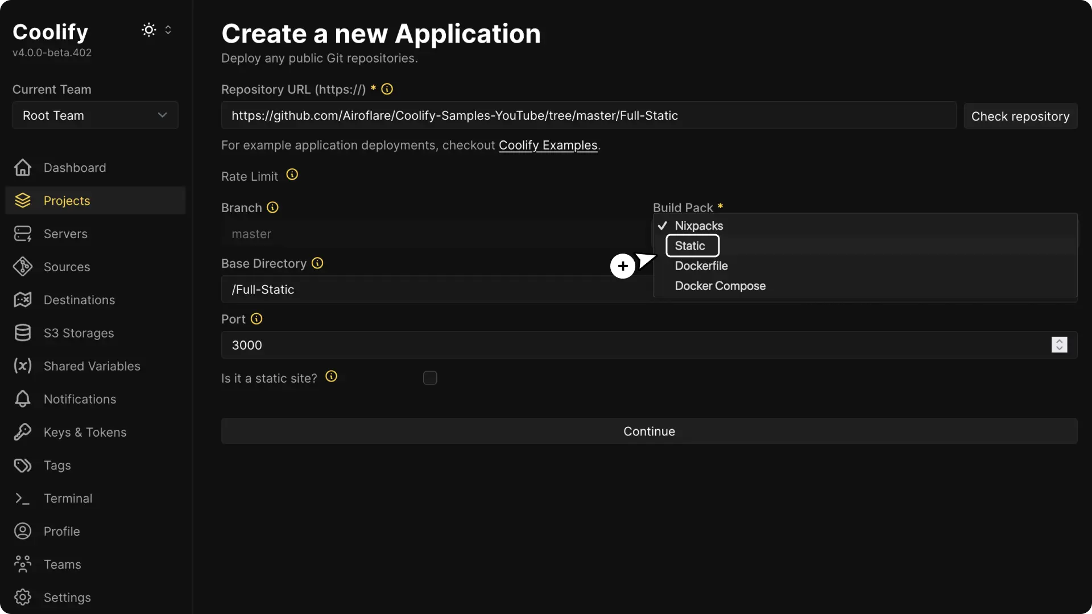
Task: Choose Dockerfile from the build pack options
Action: click(x=701, y=265)
